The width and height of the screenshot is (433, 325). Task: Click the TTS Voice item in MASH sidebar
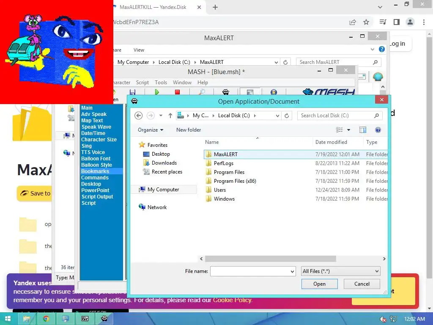93,152
